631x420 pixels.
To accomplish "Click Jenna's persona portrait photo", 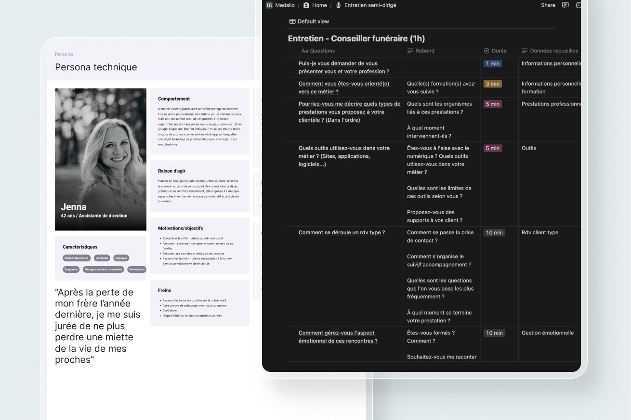I will click(100, 159).
